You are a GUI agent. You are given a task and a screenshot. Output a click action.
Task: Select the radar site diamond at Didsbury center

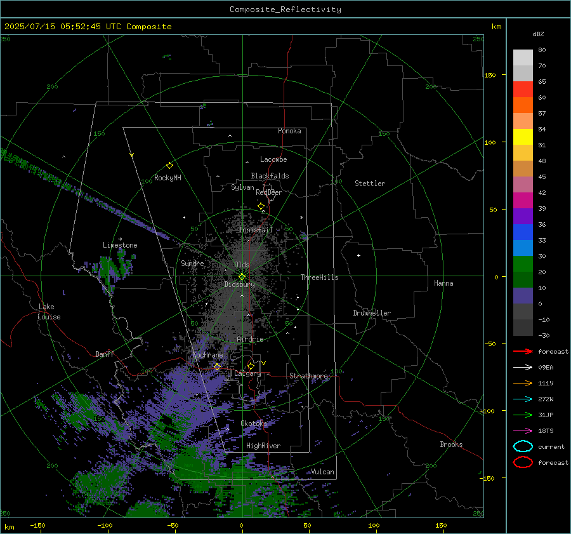pos(242,277)
